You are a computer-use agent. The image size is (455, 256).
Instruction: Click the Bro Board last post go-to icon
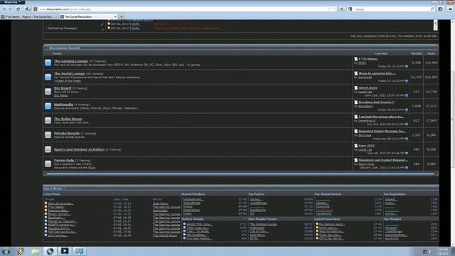click(407, 95)
